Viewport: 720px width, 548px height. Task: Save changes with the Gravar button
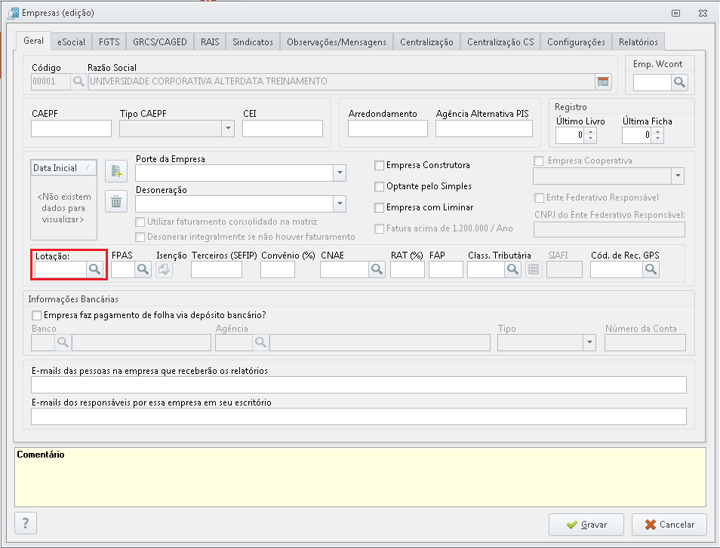[586, 525]
